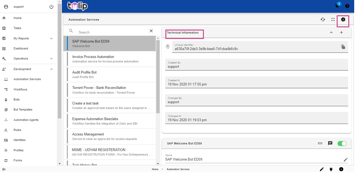The image size is (360, 173).
Task: Click the link icon for SAP Welcome Bot
Action: [320, 143]
